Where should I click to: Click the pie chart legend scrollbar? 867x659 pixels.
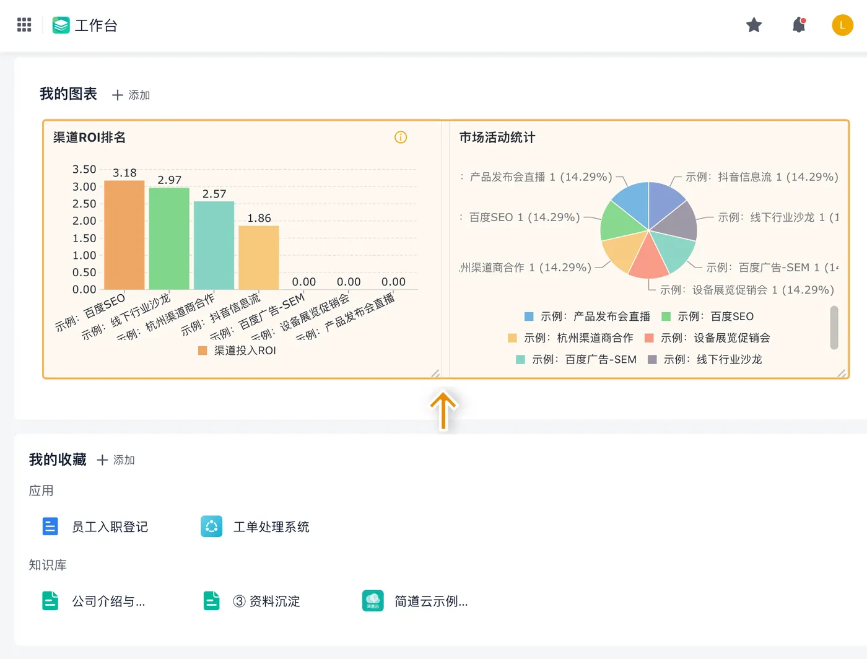(x=834, y=328)
